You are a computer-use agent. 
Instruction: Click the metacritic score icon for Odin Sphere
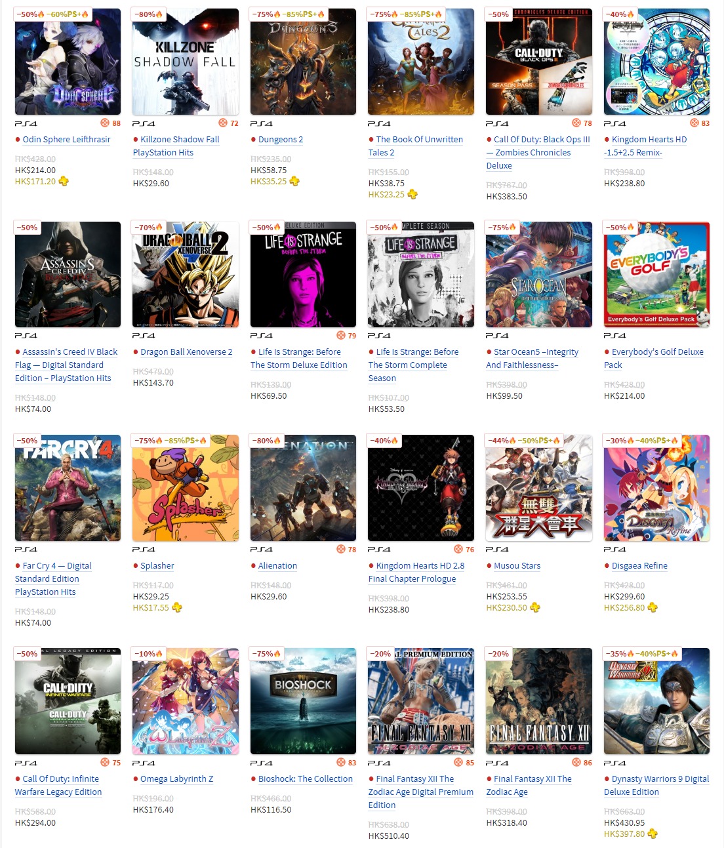click(105, 123)
